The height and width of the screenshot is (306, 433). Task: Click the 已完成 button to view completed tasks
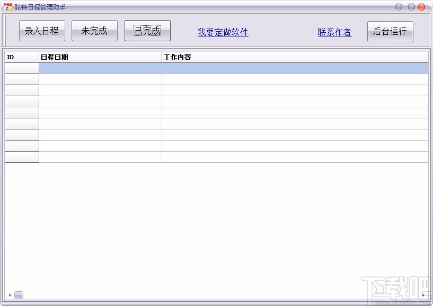pyautogui.click(x=147, y=31)
